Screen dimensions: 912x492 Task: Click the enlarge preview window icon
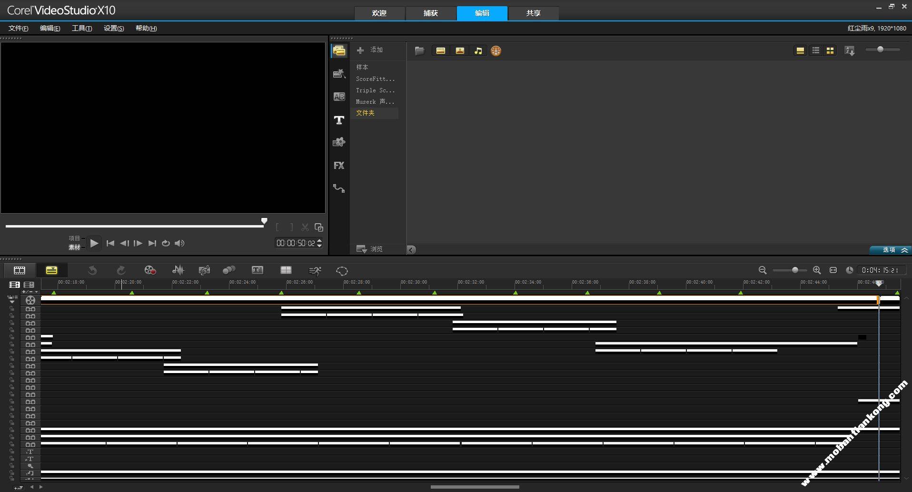(x=319, y=227)
